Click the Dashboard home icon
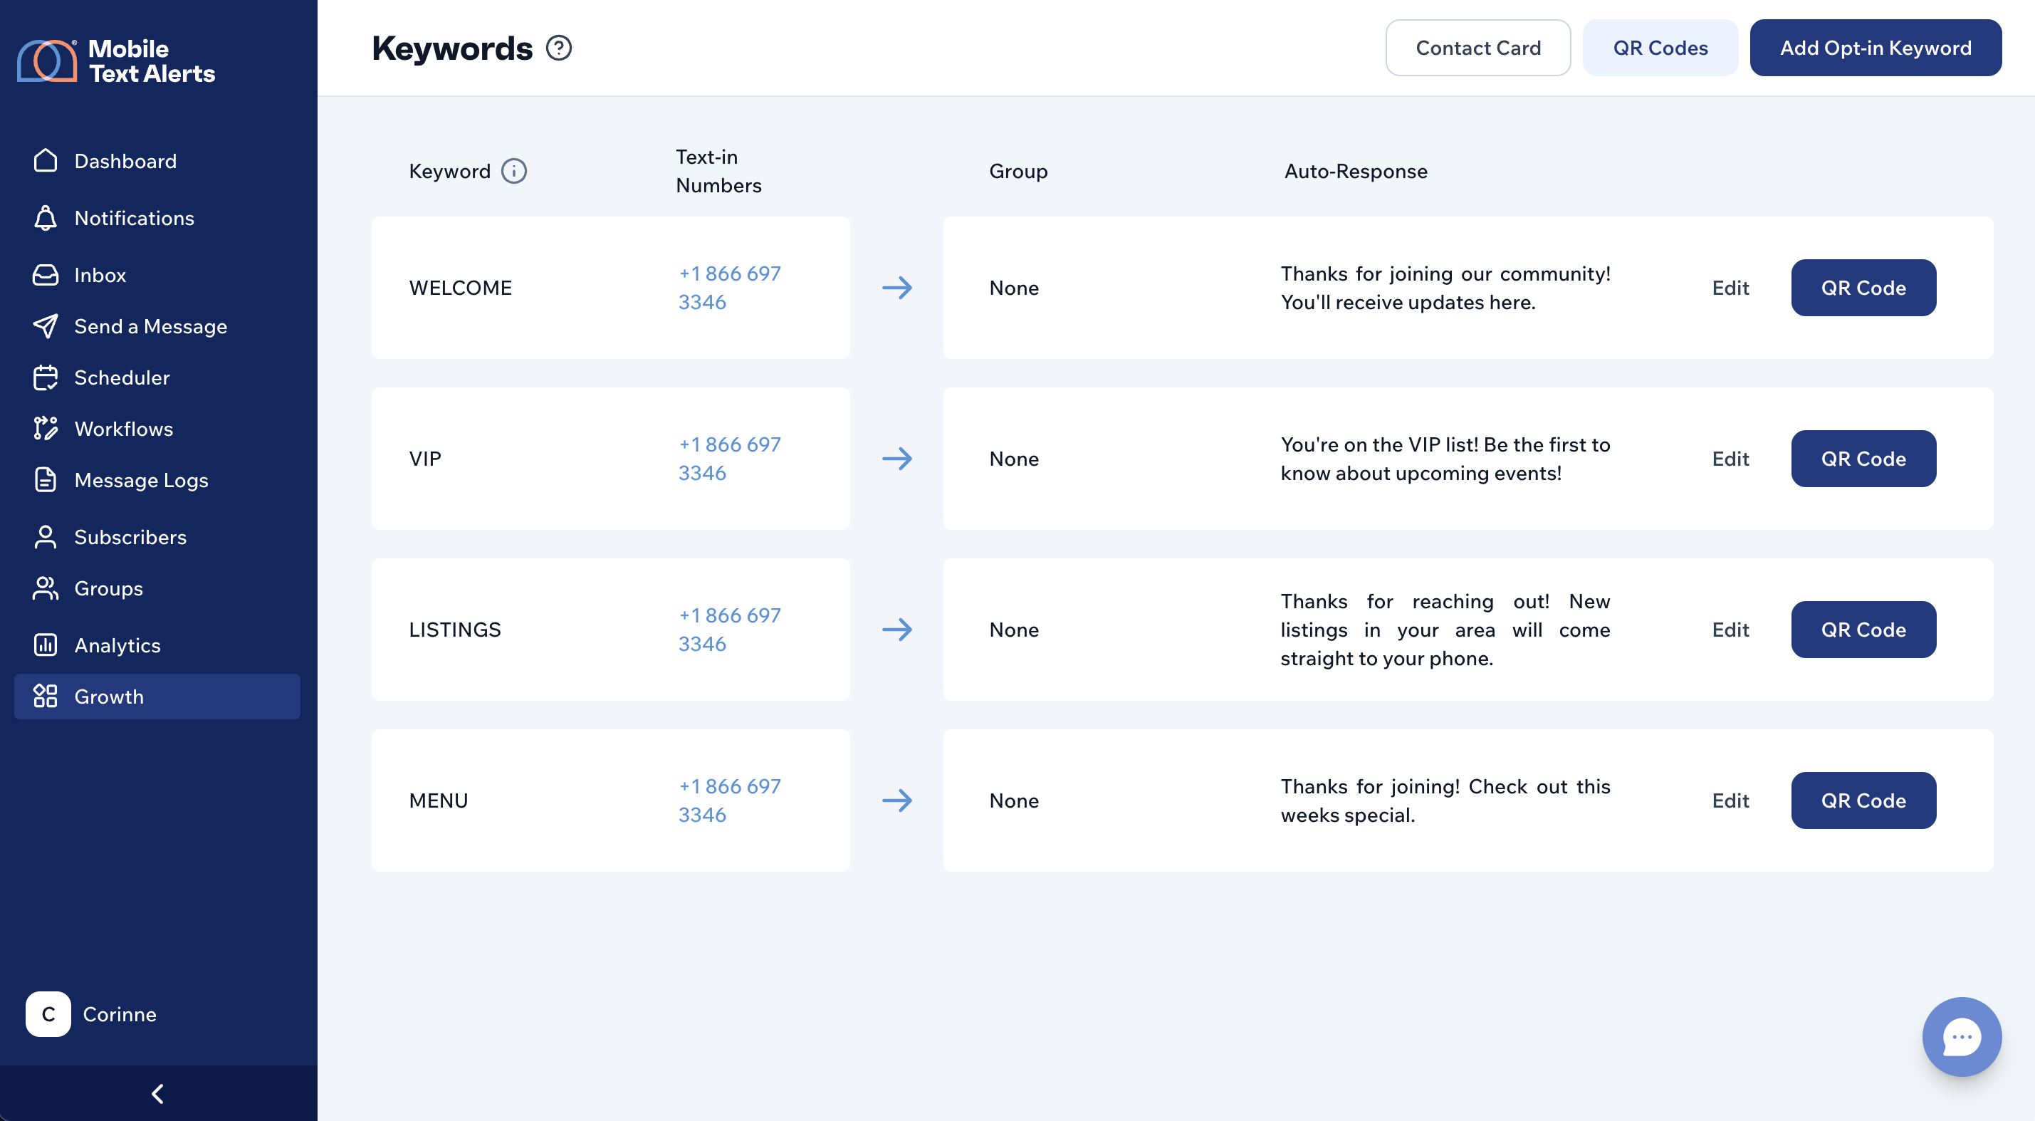2035x1121 pixels. (x=46, y=160)
